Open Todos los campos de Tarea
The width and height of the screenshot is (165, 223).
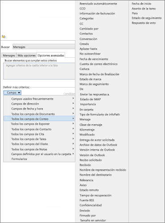coord(39,139)
